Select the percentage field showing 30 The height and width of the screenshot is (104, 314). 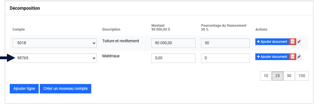(225, 43)
